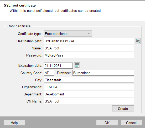Open the folder browse icon for destination path
Viewport: 145px width, 128px height.
click(138, 41)
